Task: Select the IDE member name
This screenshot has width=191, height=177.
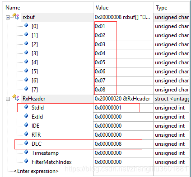Action: 35,126
